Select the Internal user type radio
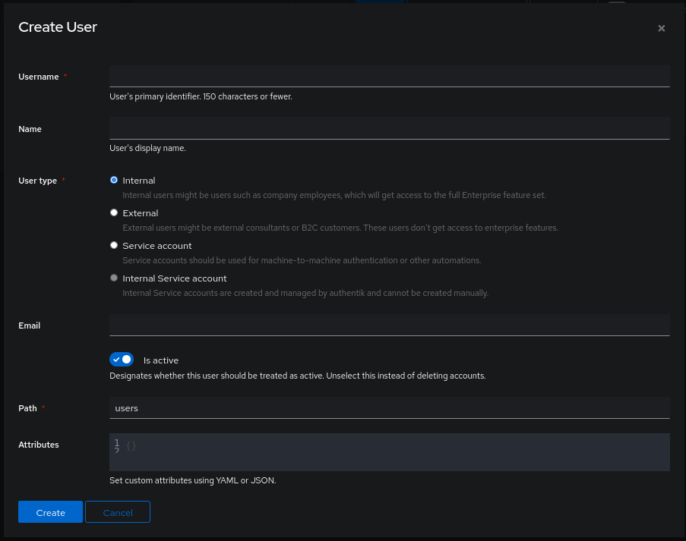This screenshot has width=686, height=541. tap(114, 180)
